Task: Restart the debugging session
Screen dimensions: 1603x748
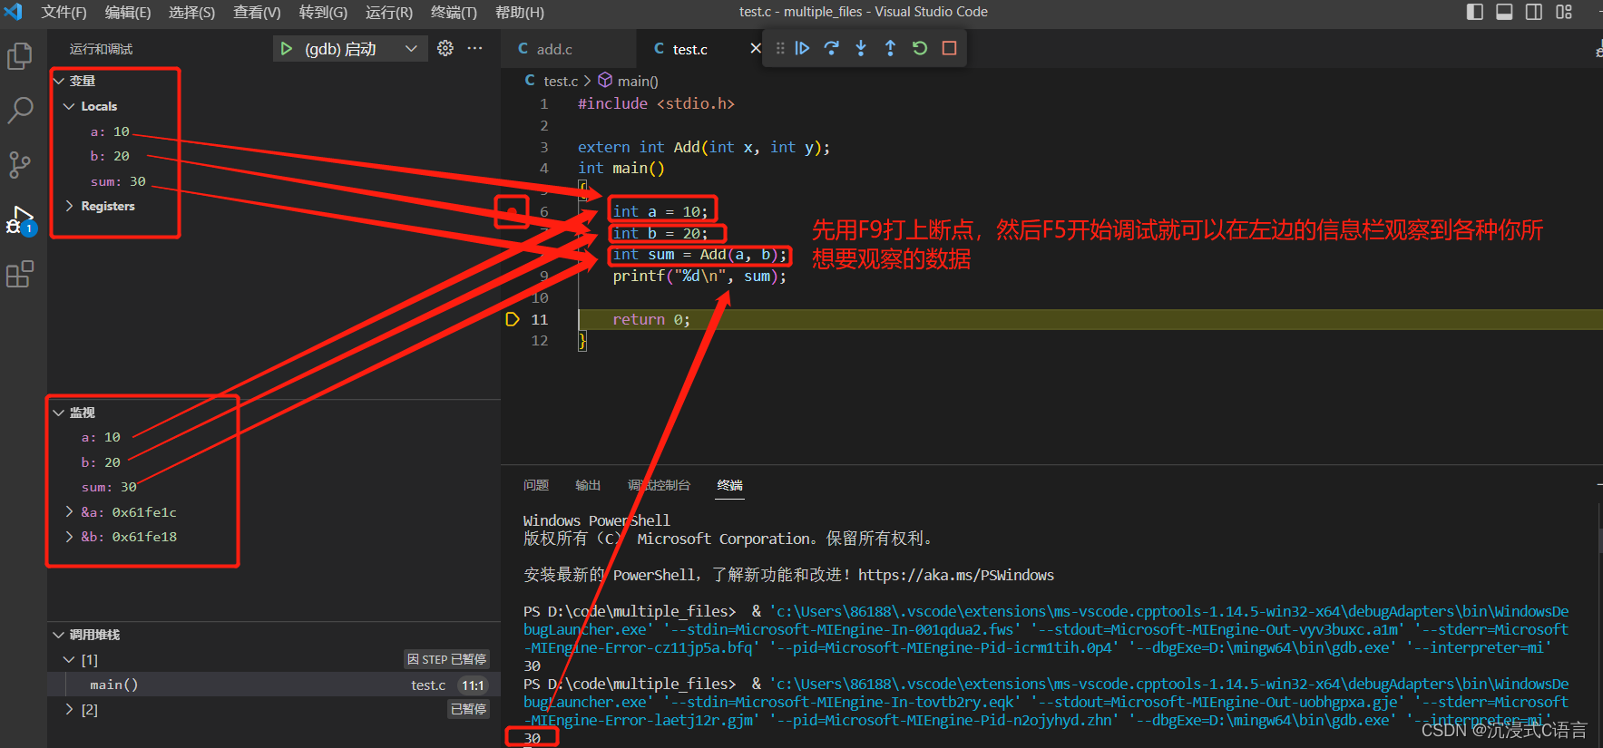Action: tap(920, 48)
